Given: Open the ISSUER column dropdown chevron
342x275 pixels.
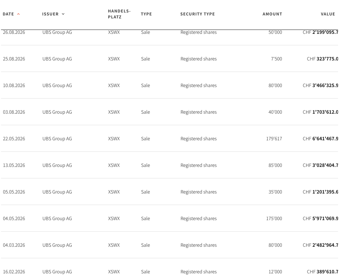Looking at the screenshot, I should (x=63, y=14).
